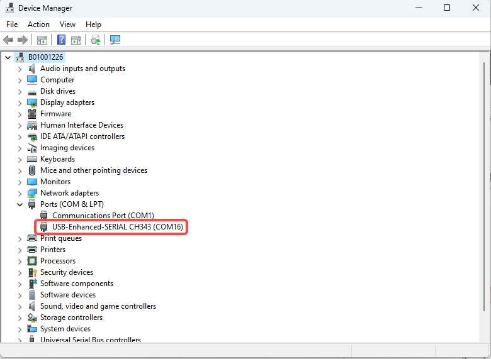Select the Print queues label

[61, 238]
